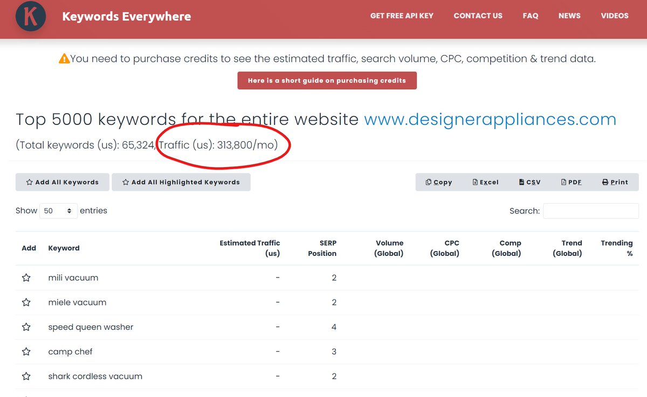The image size is (647, 397).
Task: Click the Add All Highlighted Keywords button
Action: pos(181,182)
